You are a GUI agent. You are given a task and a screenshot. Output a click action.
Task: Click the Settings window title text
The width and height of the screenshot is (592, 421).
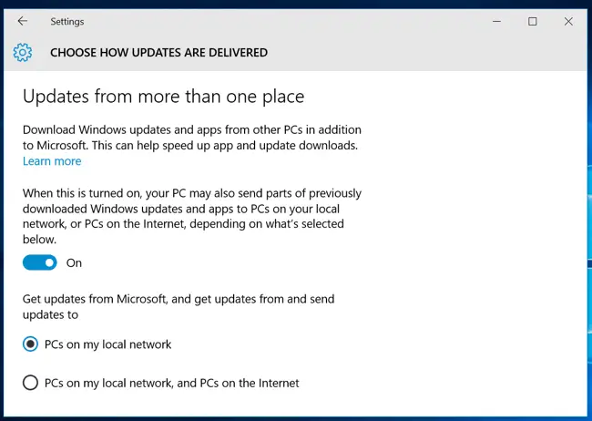pos(67,22)
